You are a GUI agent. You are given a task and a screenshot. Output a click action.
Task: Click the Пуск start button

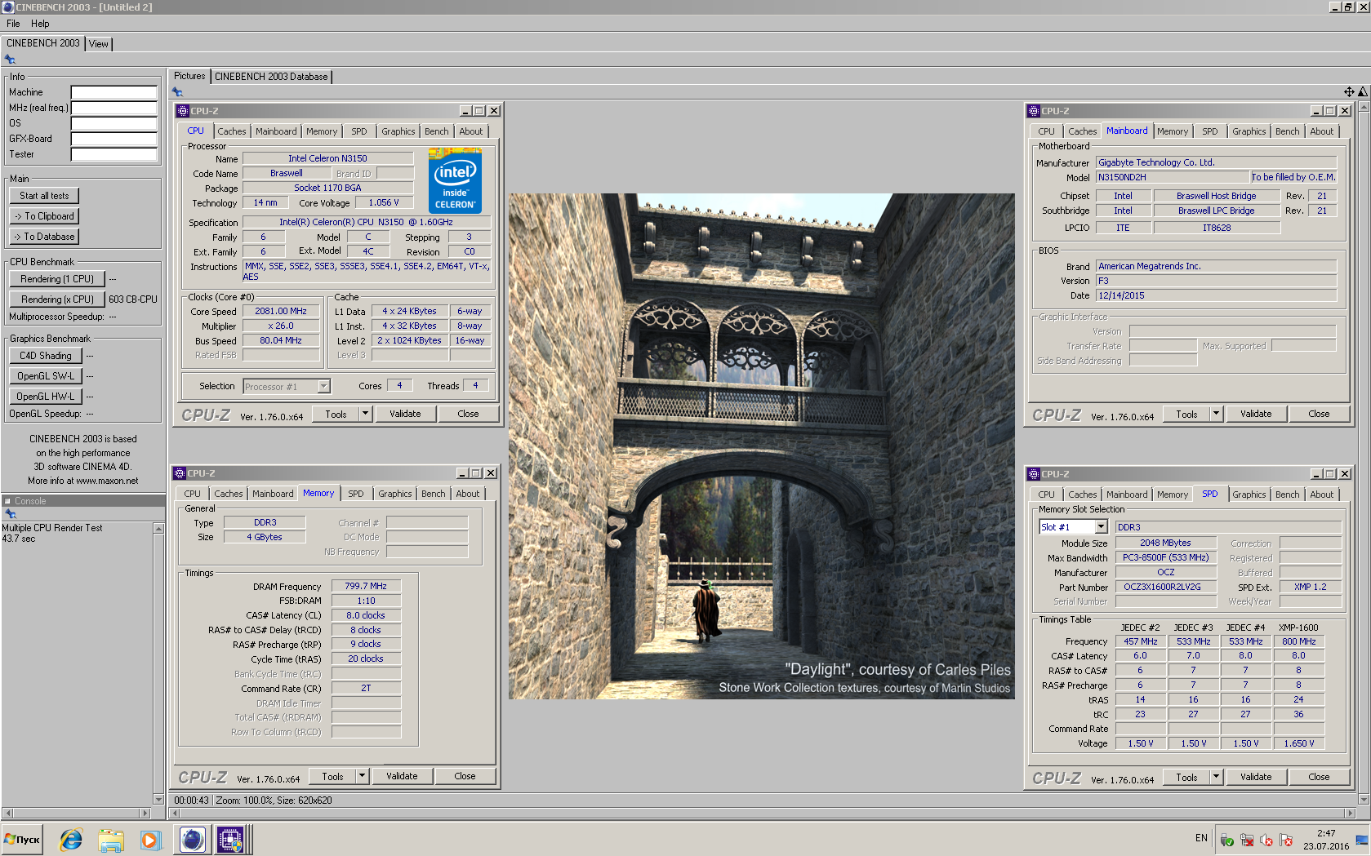pos(22,839)
